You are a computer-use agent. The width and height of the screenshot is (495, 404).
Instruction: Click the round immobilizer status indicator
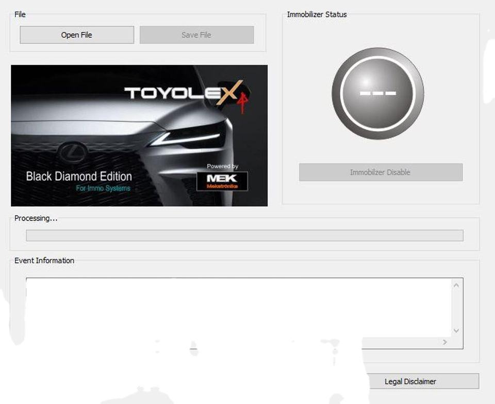coord(378,93)
